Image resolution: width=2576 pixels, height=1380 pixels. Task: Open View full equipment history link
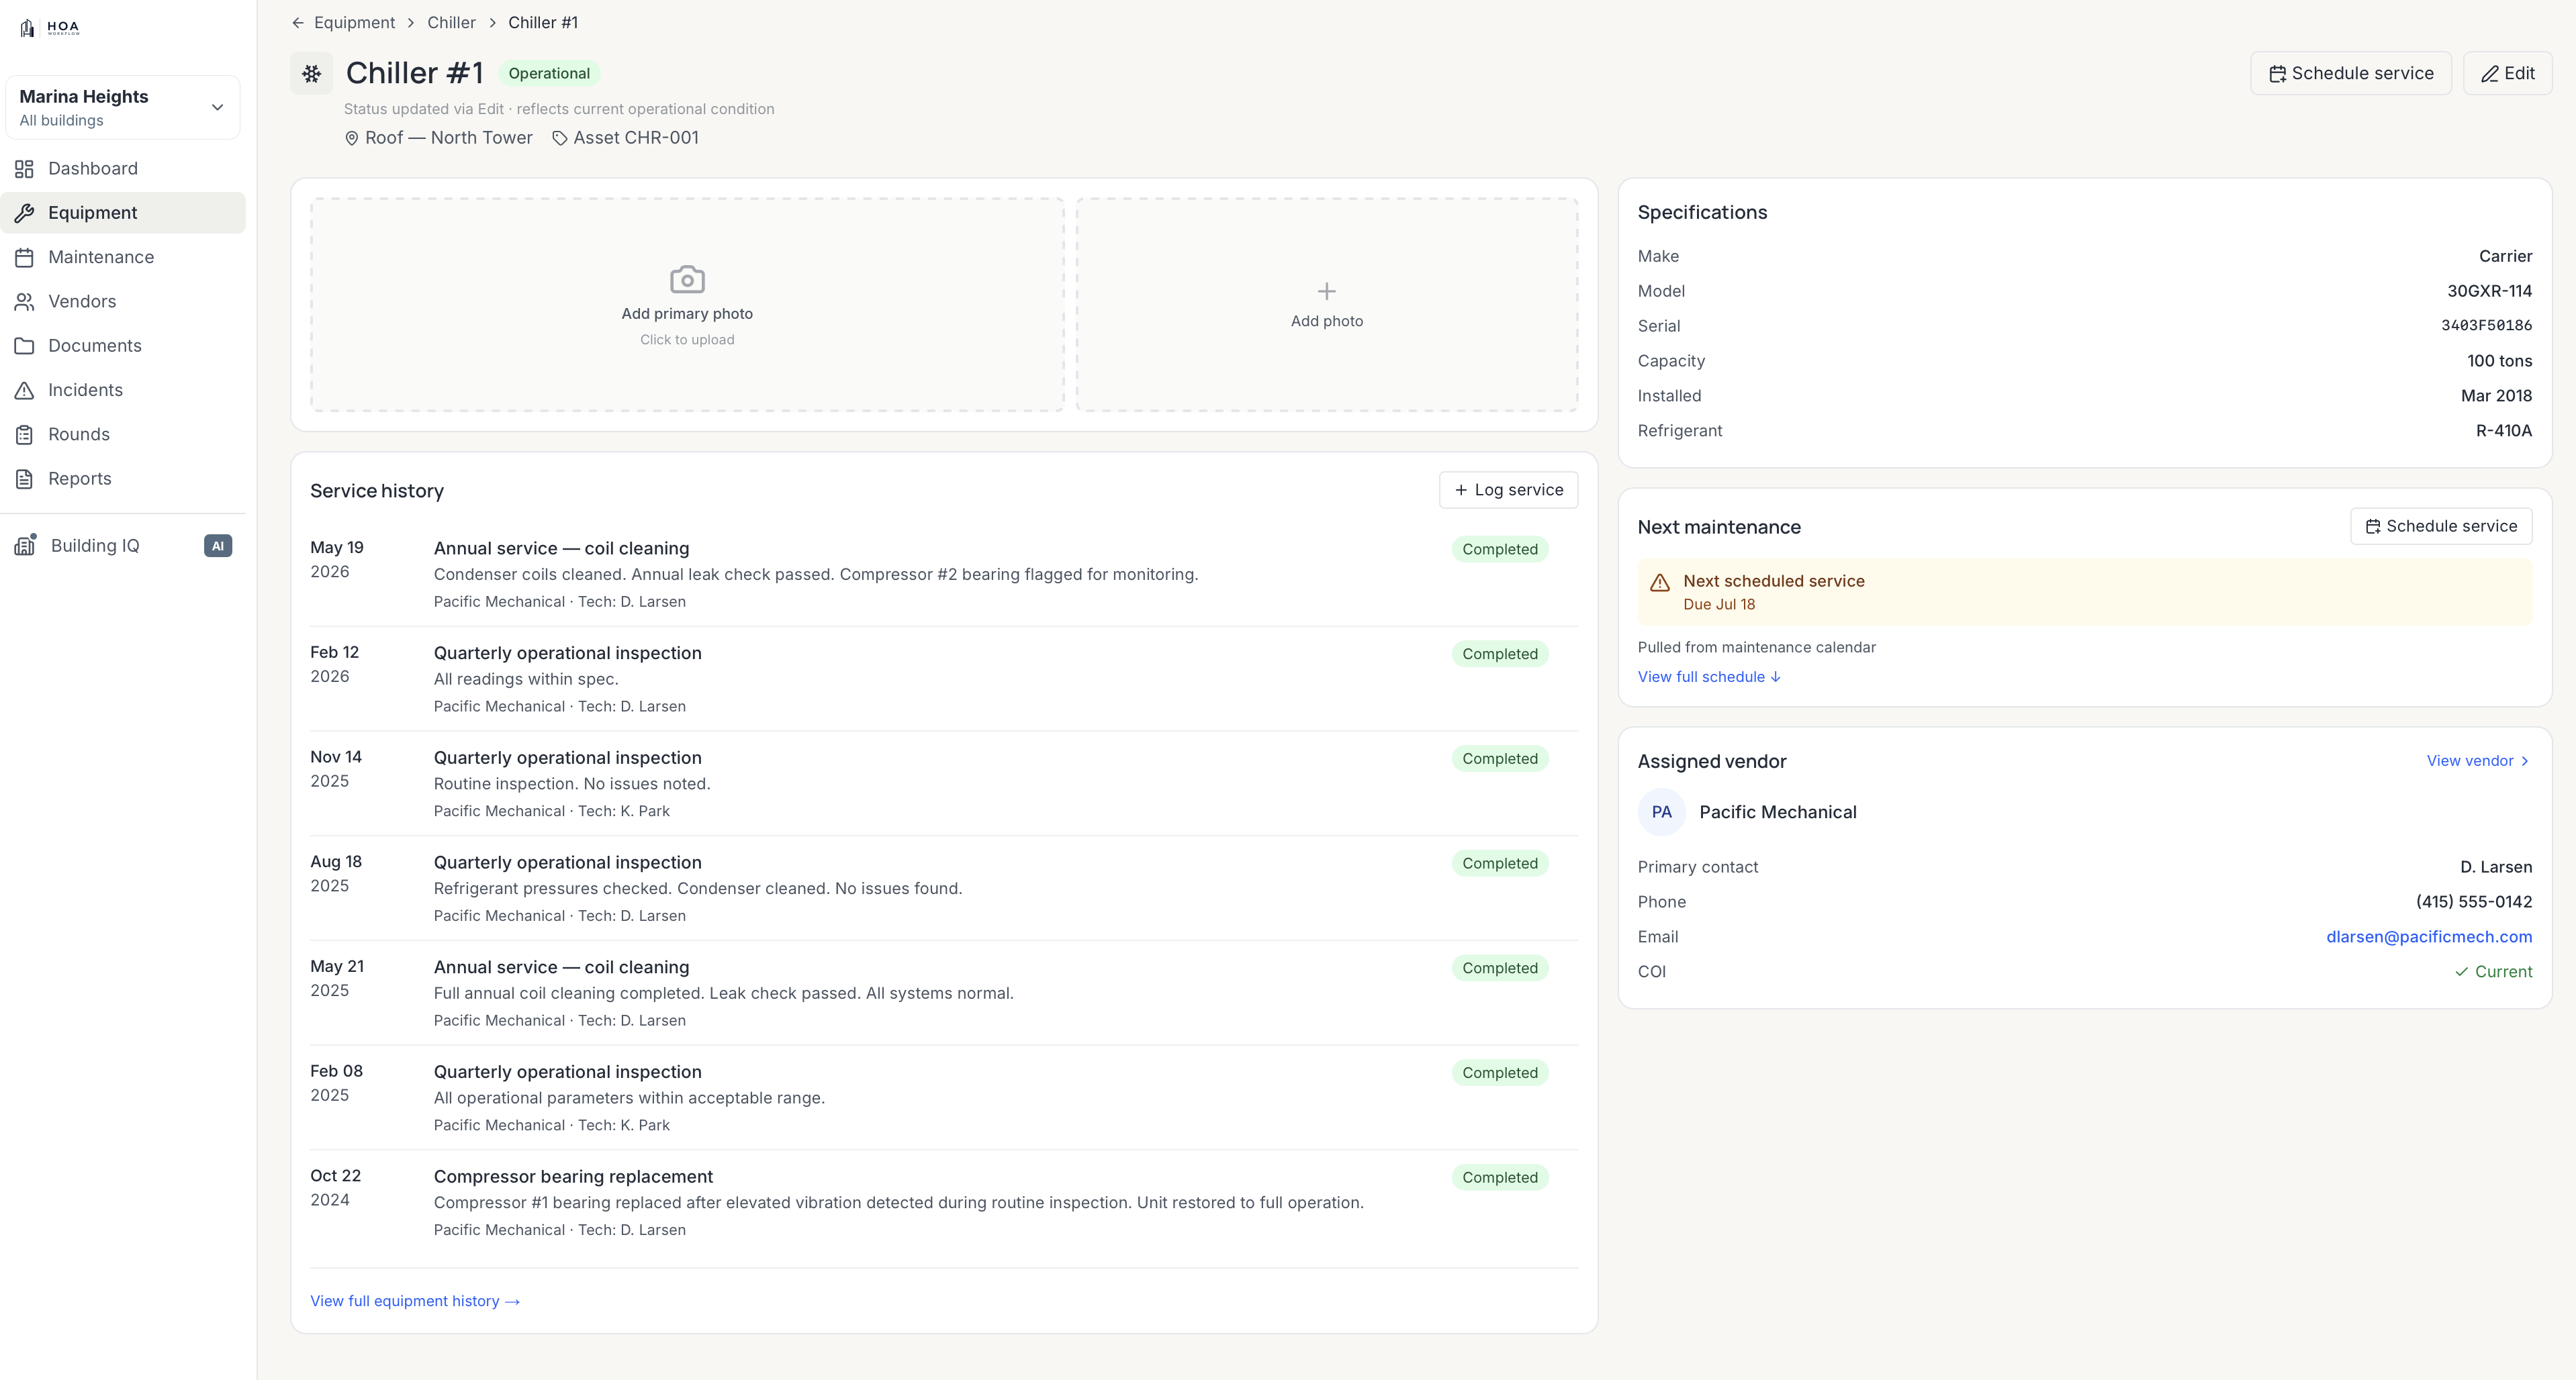pos(415,1301)
